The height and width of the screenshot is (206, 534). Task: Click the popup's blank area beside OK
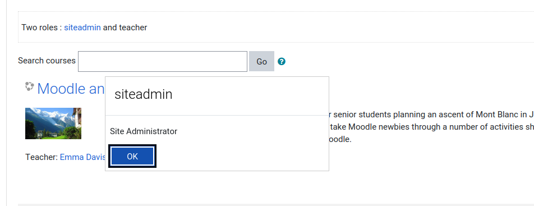242,156
